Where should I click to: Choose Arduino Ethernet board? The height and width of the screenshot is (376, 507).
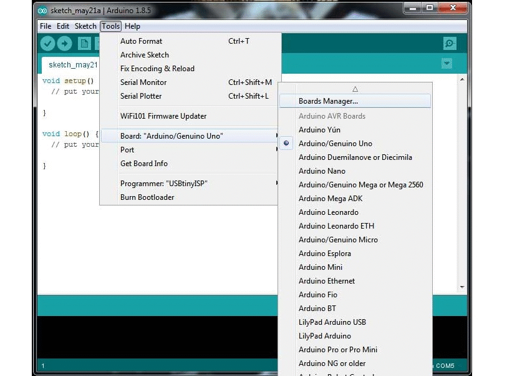355,281
